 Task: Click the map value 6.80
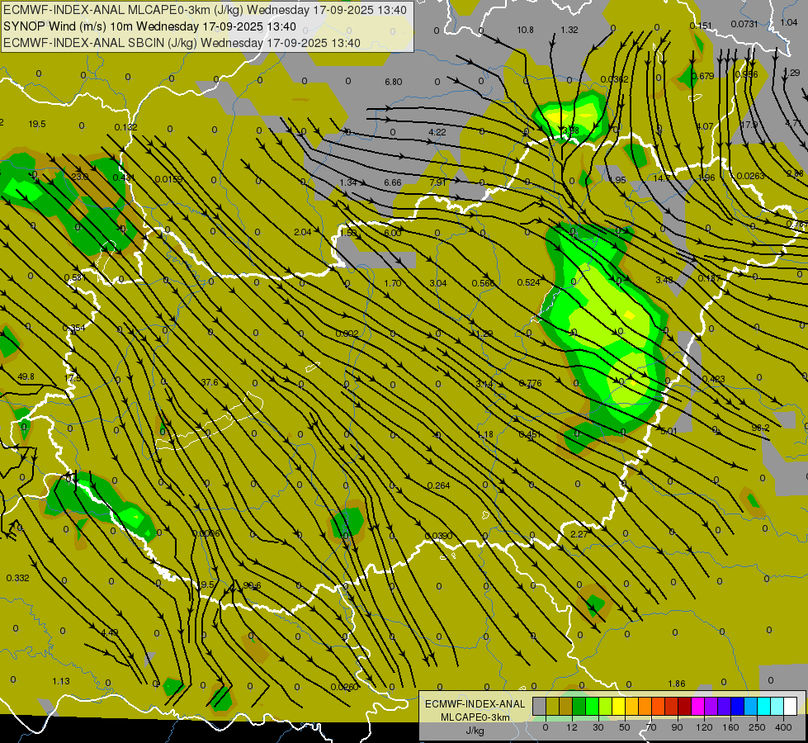click(393, 82)
